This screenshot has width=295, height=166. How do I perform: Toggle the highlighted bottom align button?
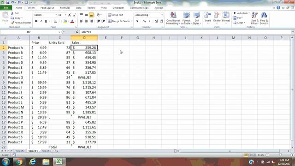point(91,15)
